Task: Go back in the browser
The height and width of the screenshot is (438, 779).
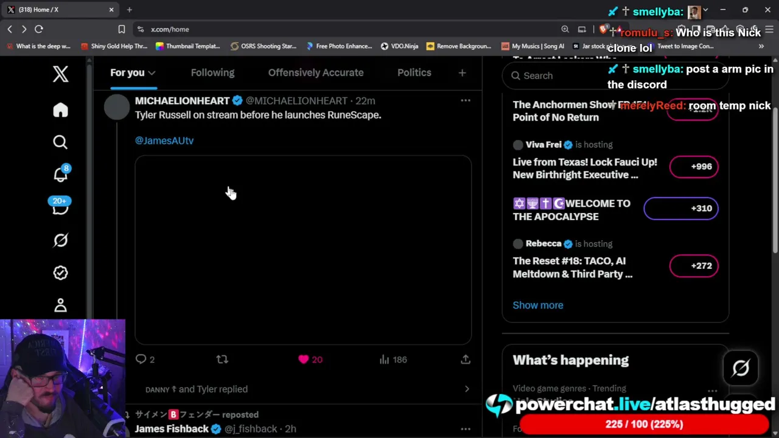Action: 10,29
